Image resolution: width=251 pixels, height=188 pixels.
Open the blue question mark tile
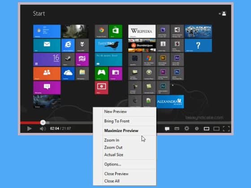198,45
